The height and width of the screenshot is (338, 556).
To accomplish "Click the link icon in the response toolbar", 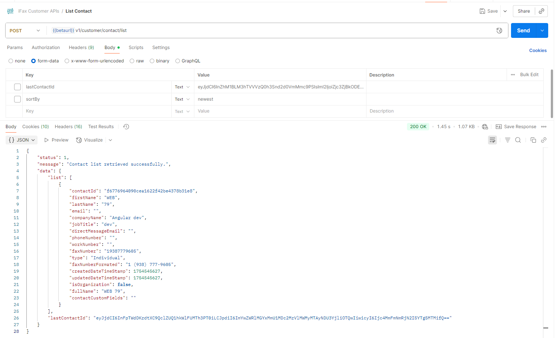I will [544, 140].
